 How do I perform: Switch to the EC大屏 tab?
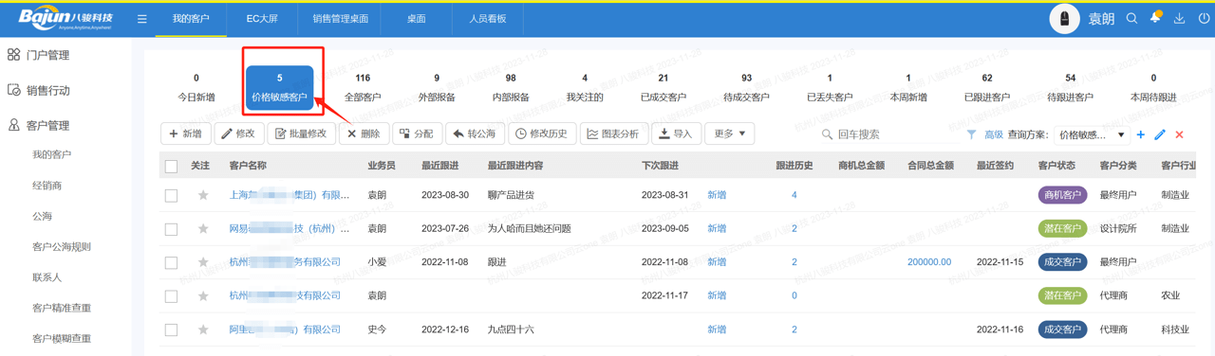pyautogui.click(x=262, y=19)
